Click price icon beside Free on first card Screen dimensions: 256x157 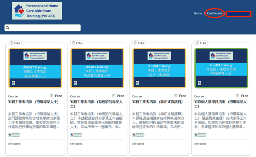click(51, 96)
